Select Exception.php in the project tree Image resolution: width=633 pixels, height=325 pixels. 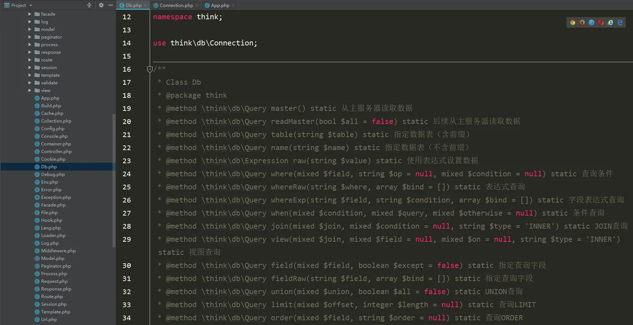click(x=52, y=197)
